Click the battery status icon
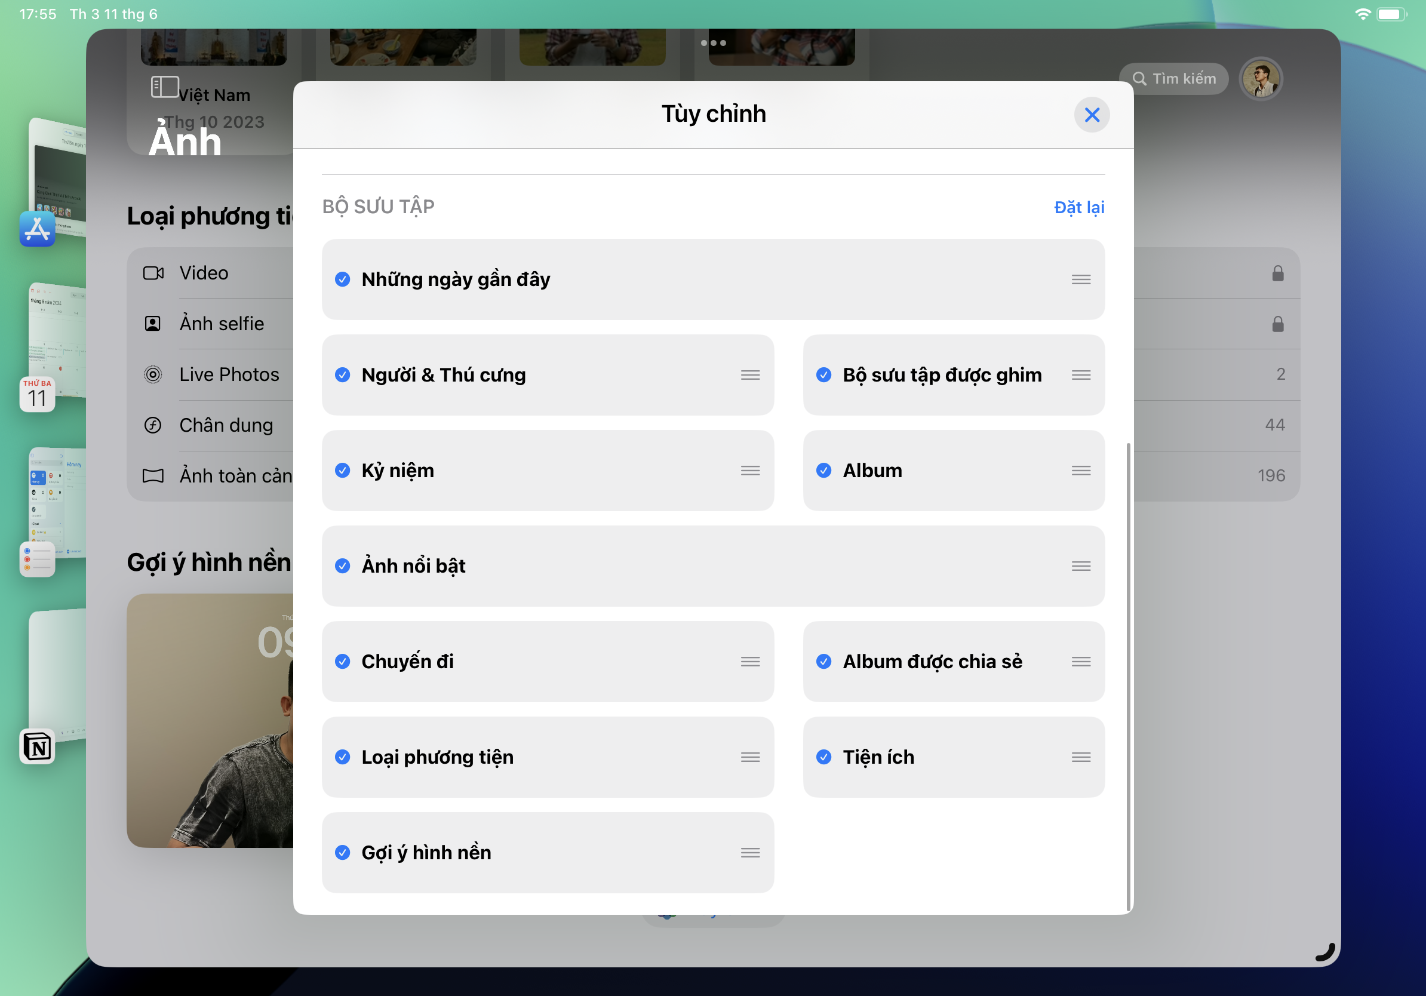This screenshot has width=1426, height=996. (1391, 14)
